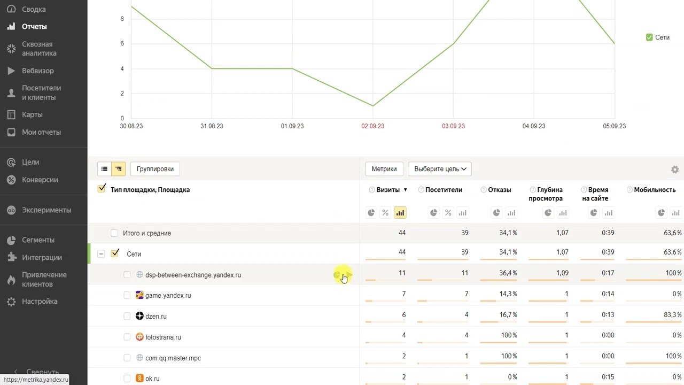Open the fotostrana.ru row

coord(163,337)
